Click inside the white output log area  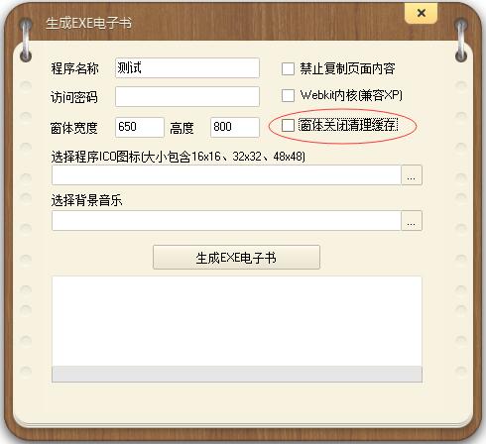(237, 321)
